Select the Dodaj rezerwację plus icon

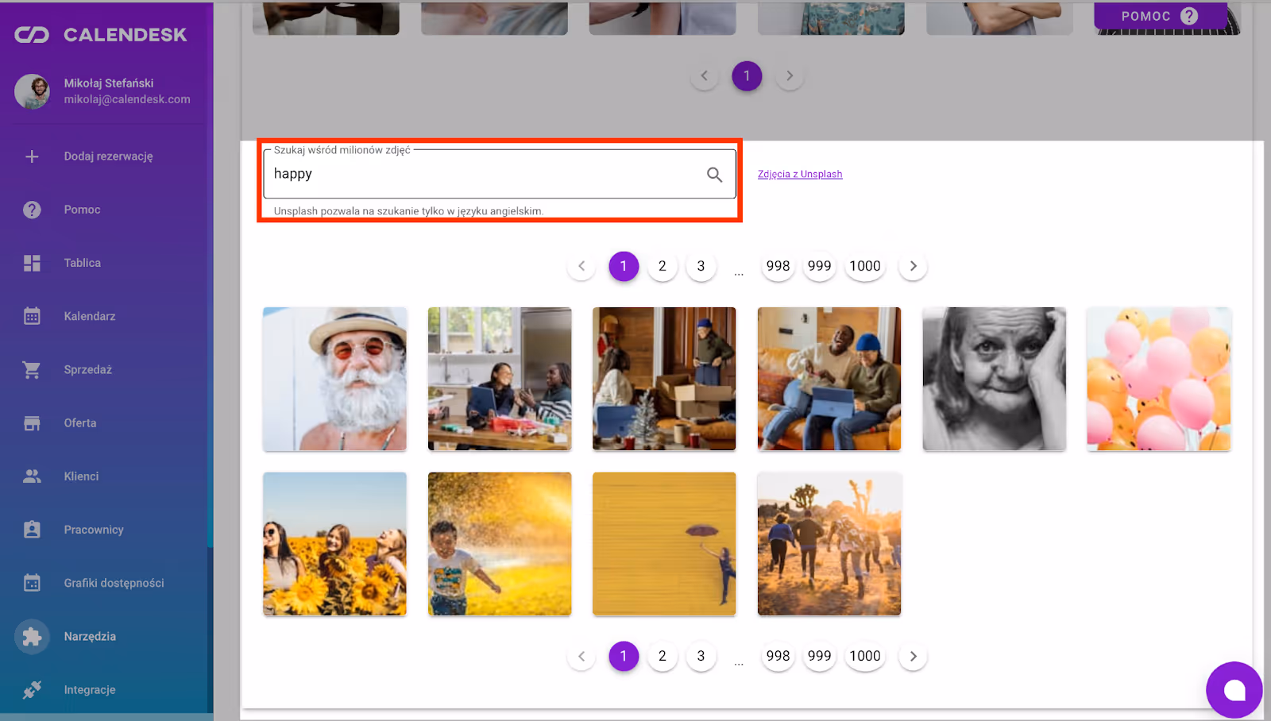tap(32, 156)
